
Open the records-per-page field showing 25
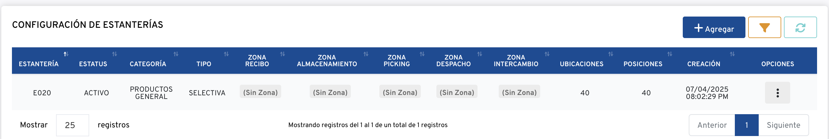click(72, 125)
